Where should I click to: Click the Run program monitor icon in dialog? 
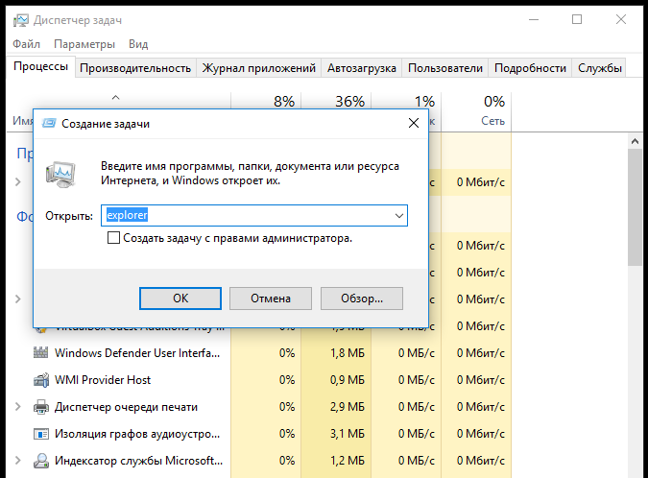pos(60,175)
